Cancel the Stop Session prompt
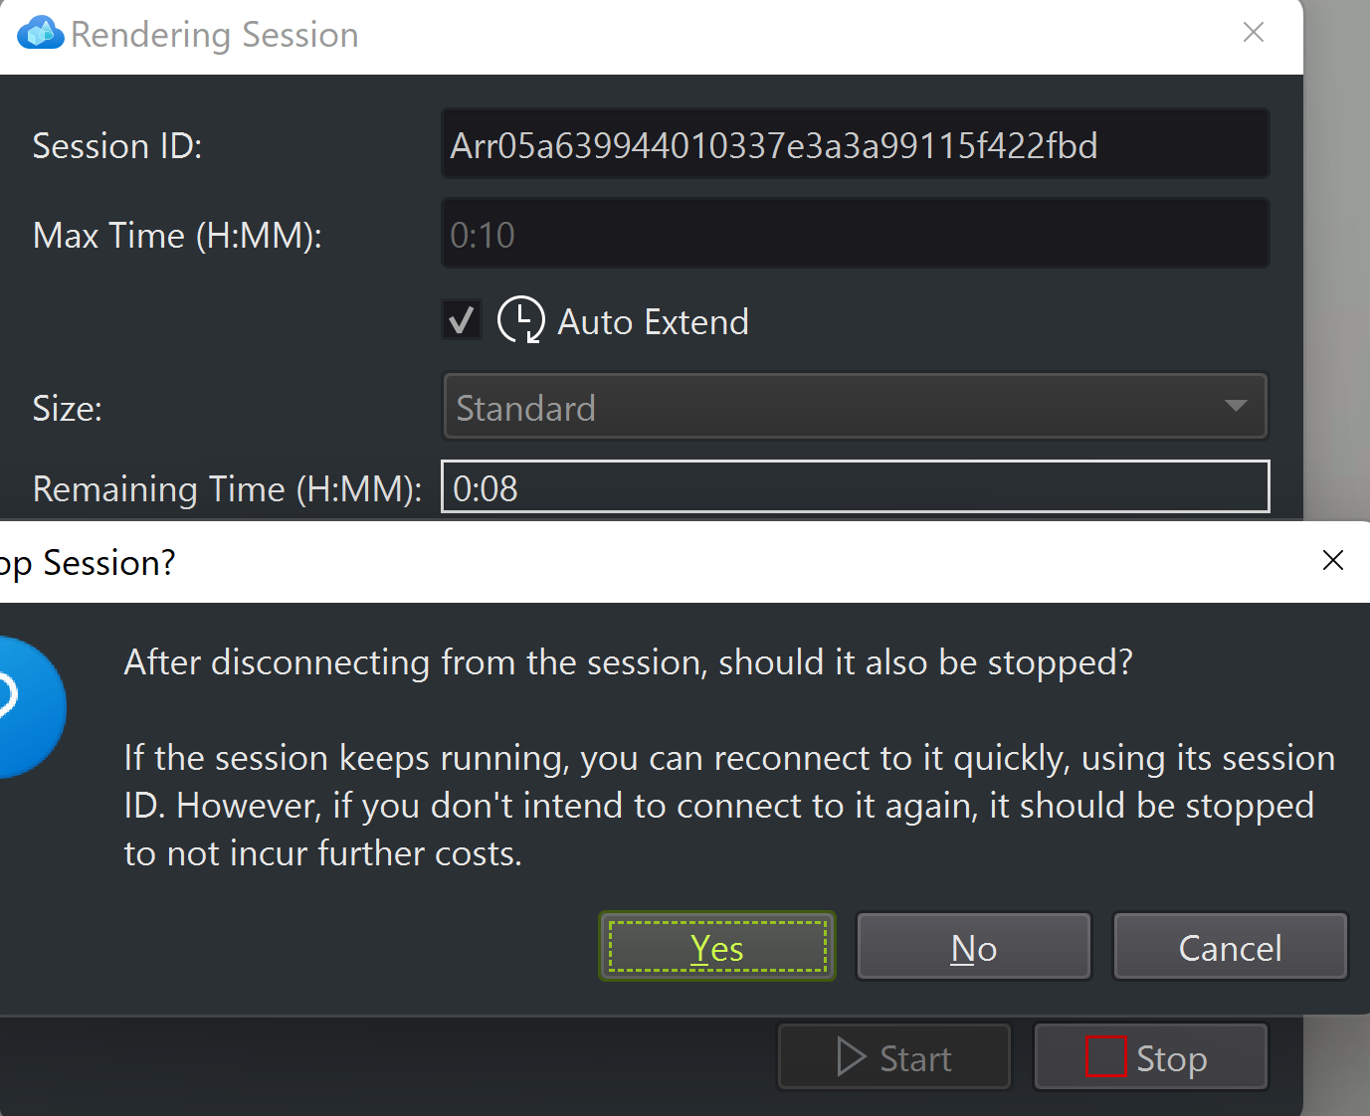1370x1116 pixels. click(1230, 947)
